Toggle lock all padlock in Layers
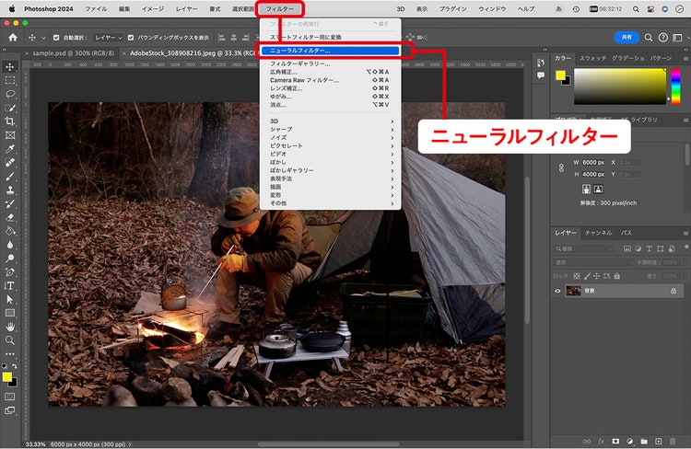691x449 pixels. click(x=617, y=276)
